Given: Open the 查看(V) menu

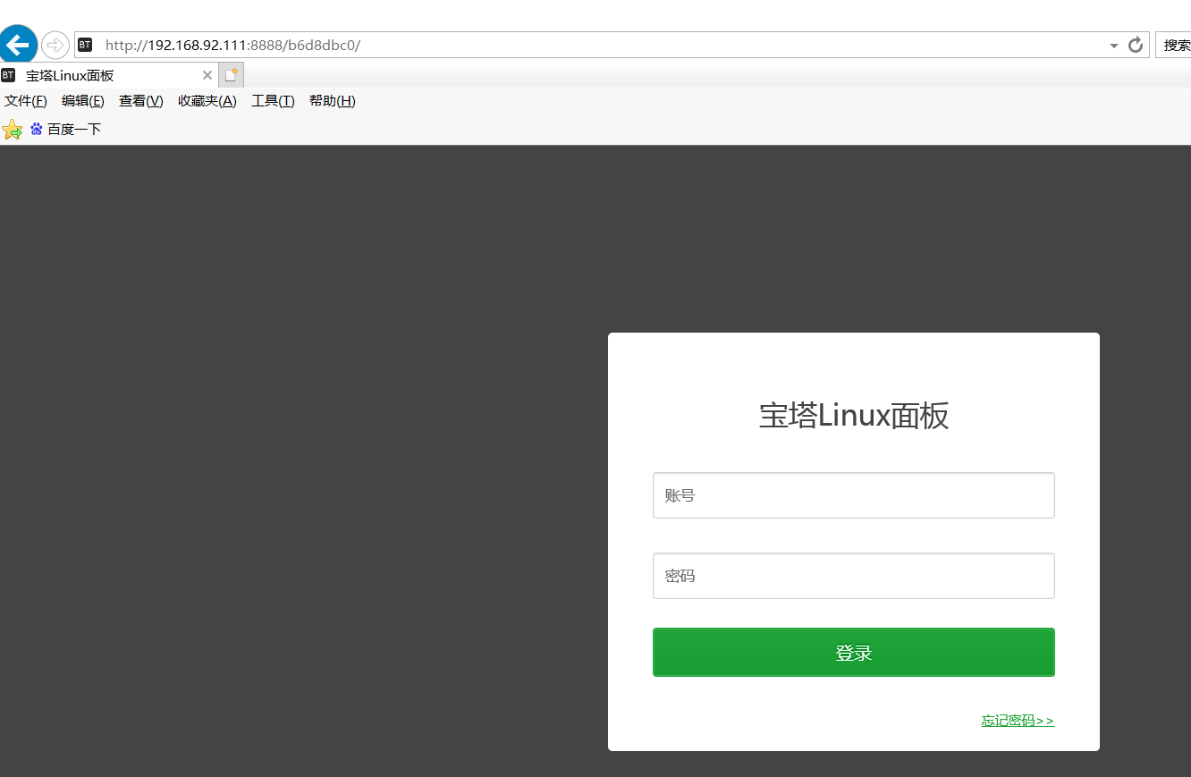Looking at the screenshot, I should pyautogui.click(x=141, y=101).
